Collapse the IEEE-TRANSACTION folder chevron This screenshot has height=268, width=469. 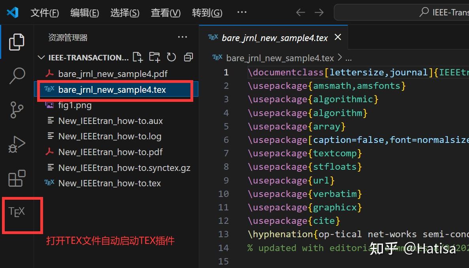tap(41, 57)
